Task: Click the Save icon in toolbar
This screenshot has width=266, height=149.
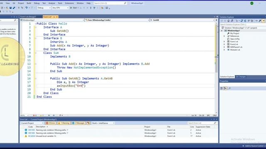Action: [x=10, y=8]
